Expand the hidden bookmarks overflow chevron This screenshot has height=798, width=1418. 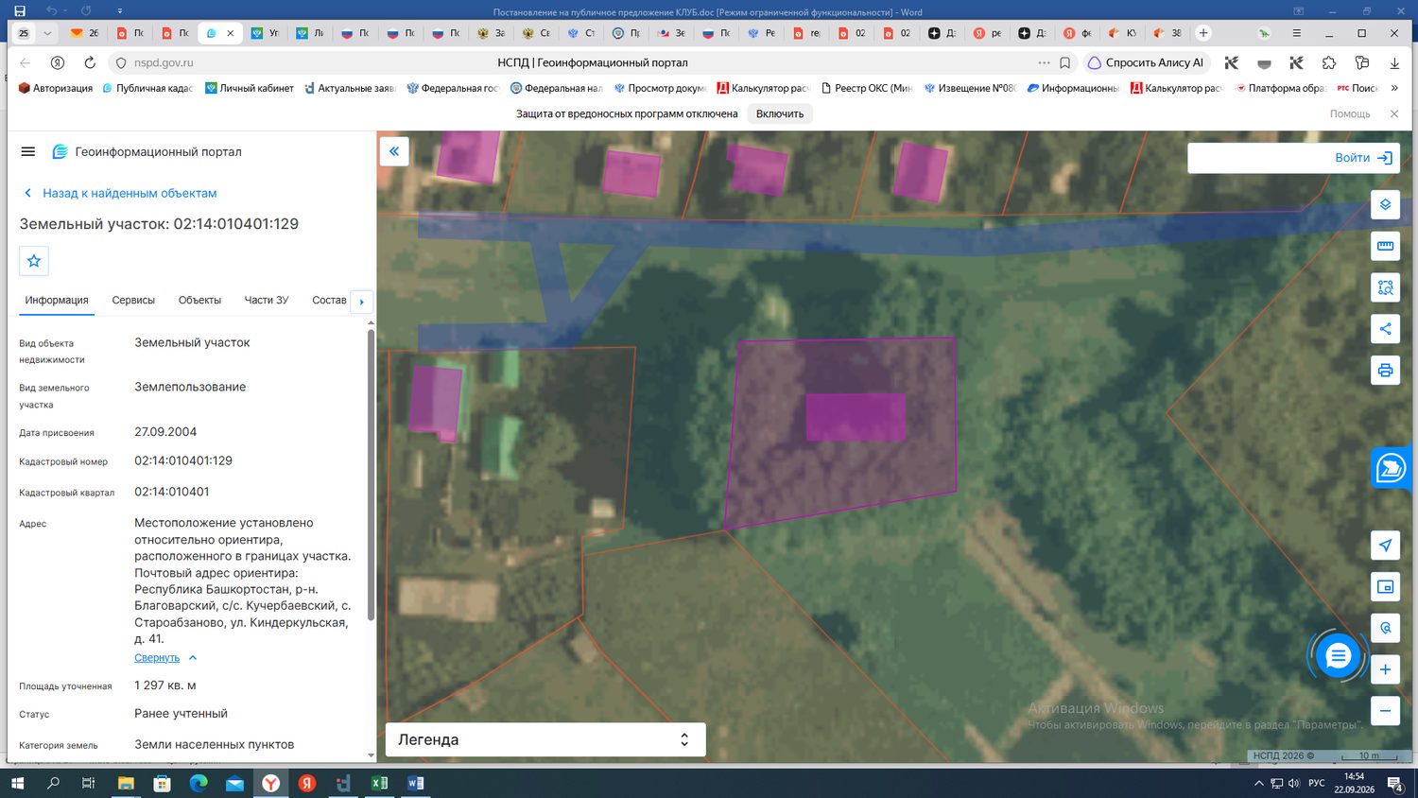pos(1394,88)
